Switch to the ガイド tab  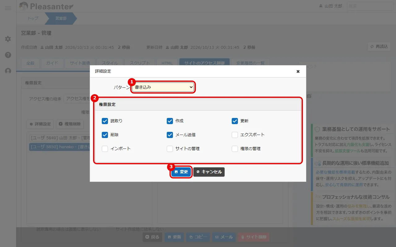pyautogui.click(x=52, y=63)
